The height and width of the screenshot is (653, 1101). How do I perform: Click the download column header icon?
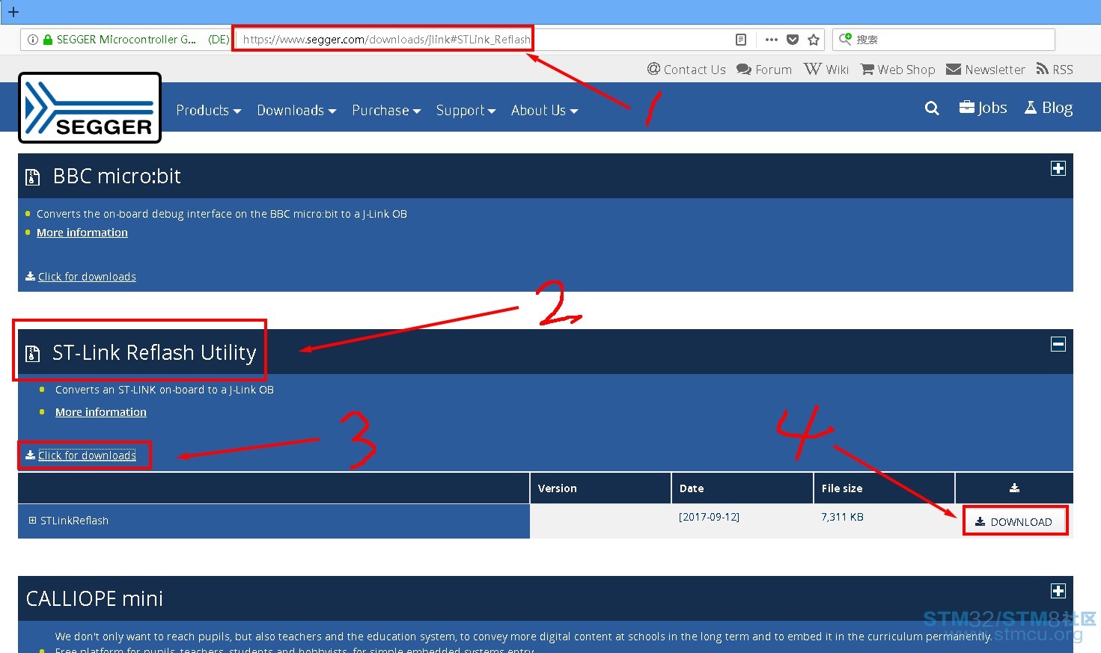click(x=1014, y=488)
